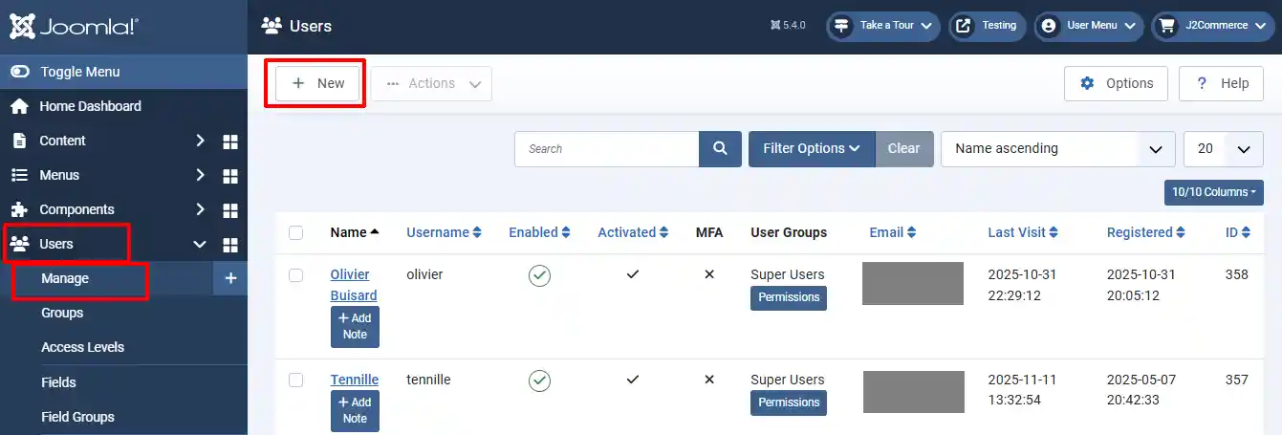This screenshot has height=435, width=1282.
Task: Click the Help button
Action: pos(1221,83)
